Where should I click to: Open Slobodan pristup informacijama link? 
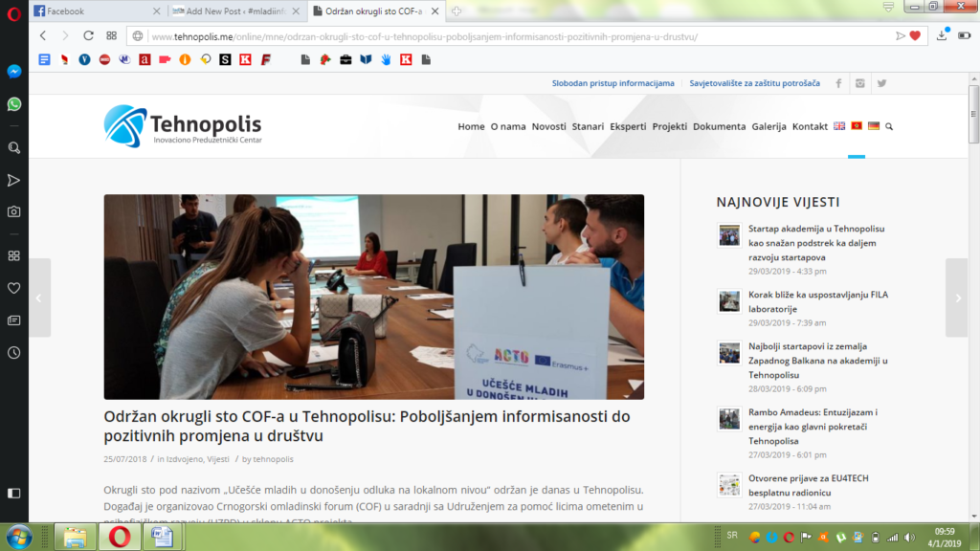click(x=613, y=83)
